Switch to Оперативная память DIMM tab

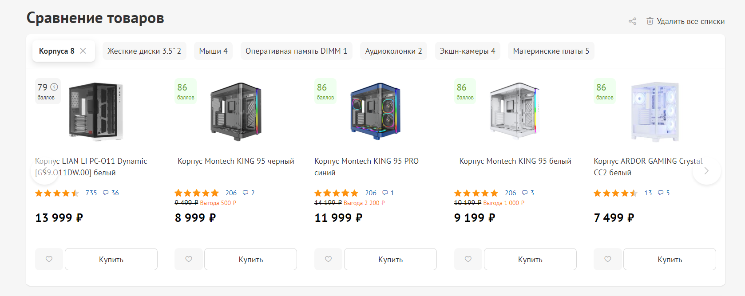[296, 51]
